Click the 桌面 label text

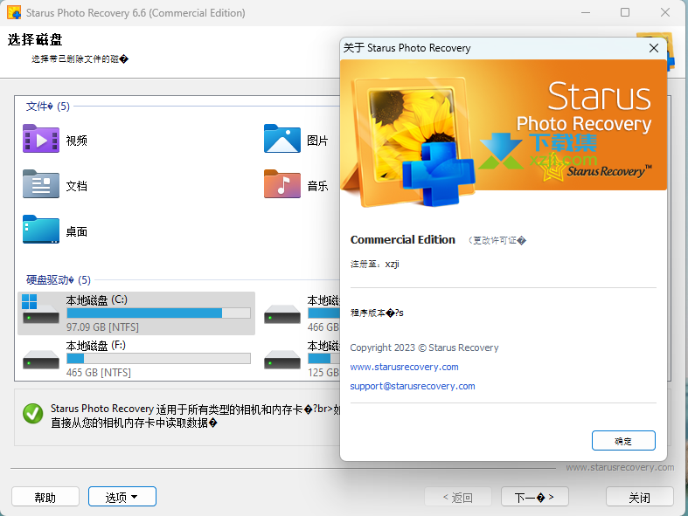pos(77,231)
